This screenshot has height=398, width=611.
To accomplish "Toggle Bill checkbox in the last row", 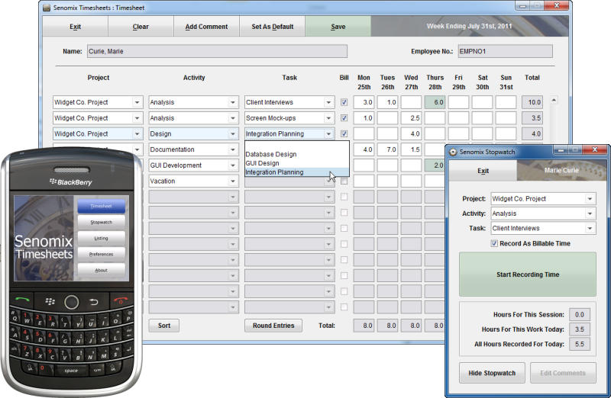I will coord(344,307).
